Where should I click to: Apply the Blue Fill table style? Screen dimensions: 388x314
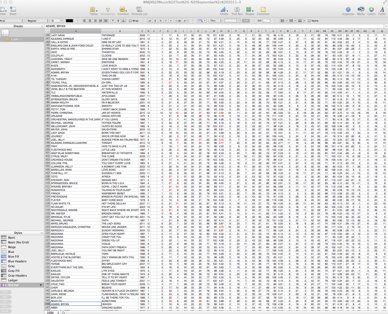pos(22,257)
